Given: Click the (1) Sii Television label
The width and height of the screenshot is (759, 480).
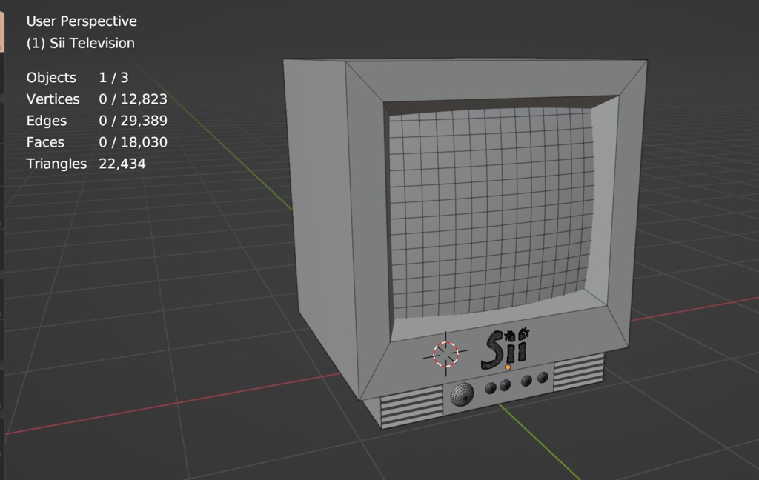Looking at the screenshot, I should 82,43.
